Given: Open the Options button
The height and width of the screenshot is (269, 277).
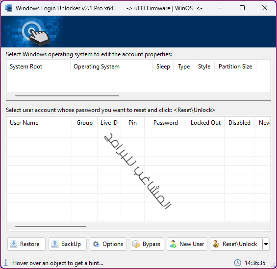Looking at the screenshot, I should (108, 244).
